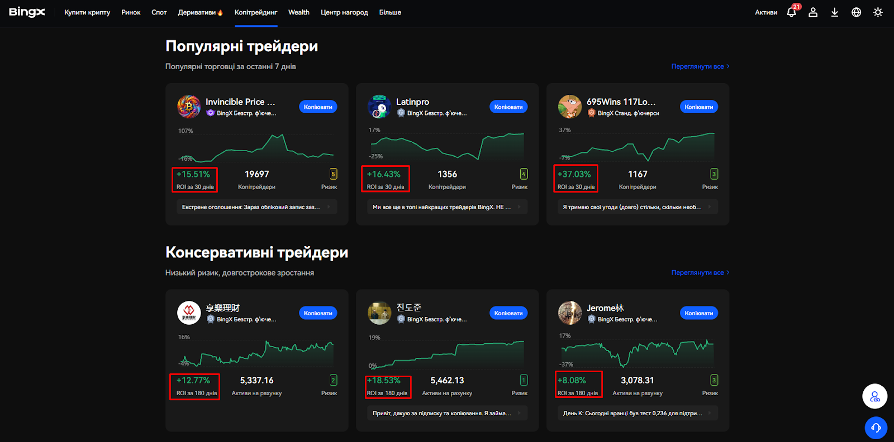Screen dimensions: 894x442
Task: Click the 5,462.13 account assets value
Action: coord(447,380)
